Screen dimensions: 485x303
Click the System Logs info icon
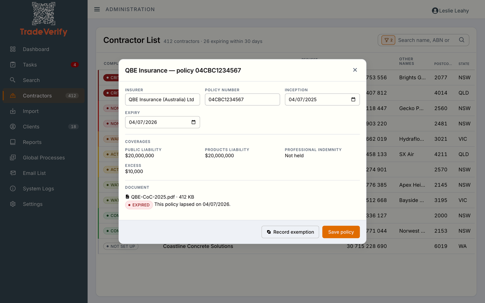point(13,189)
